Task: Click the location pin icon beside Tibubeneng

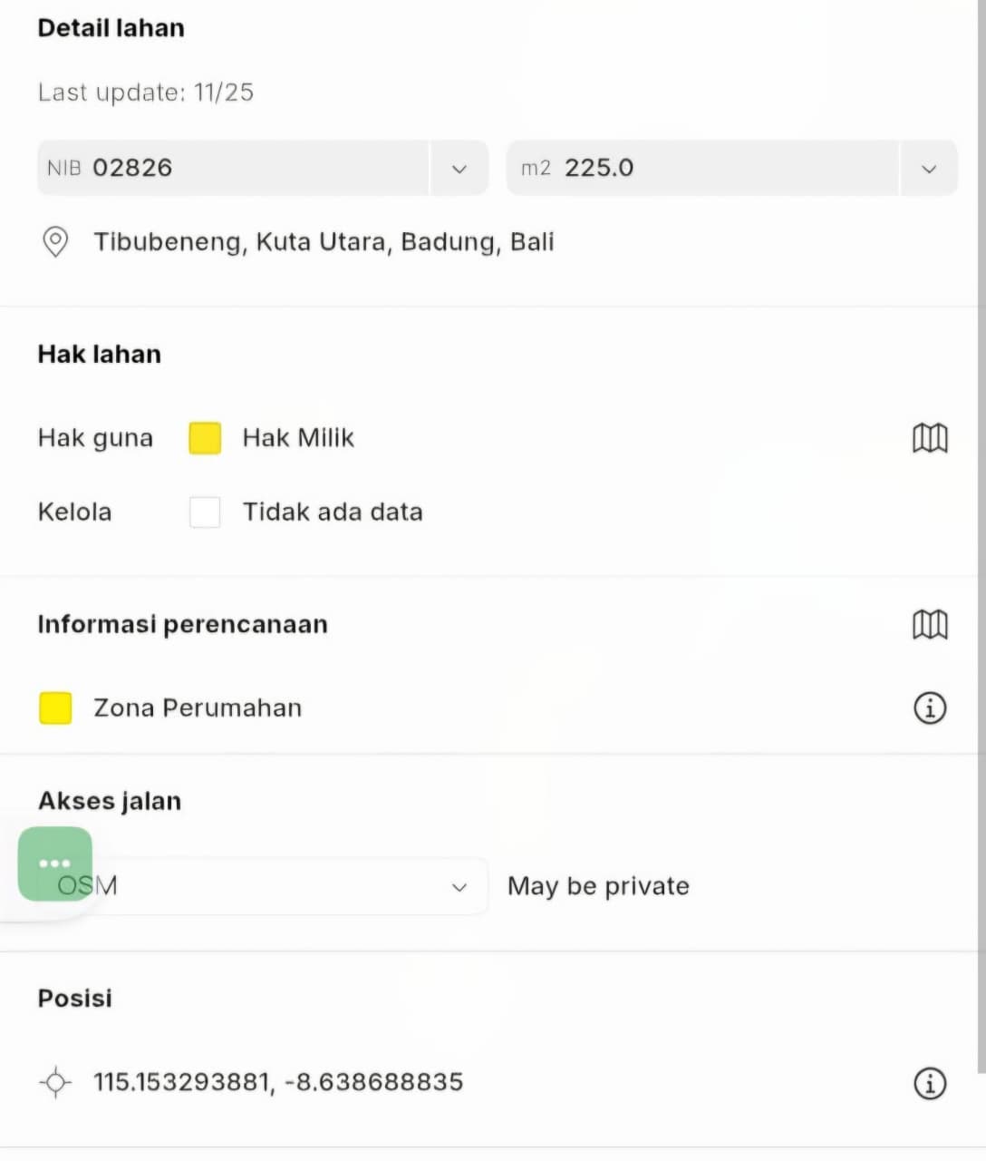Action: [x=55, y=242]
